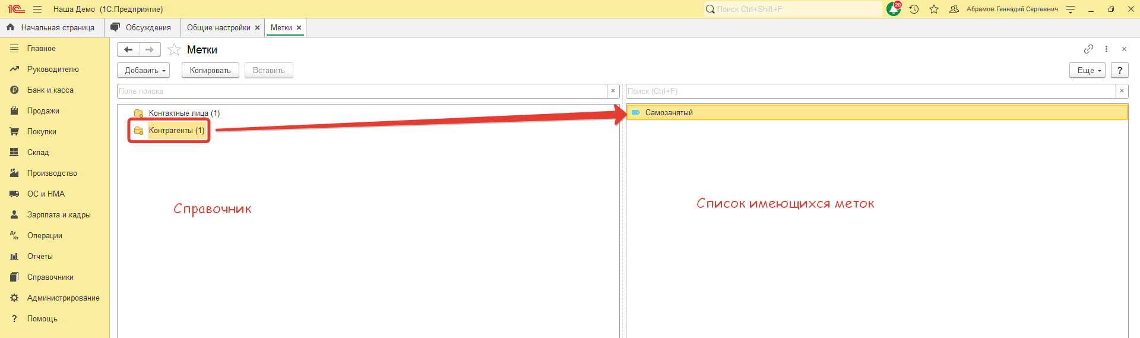Click the help question mark button
The height and width of the screenshot is (338, 1140).
[1119, 70]
